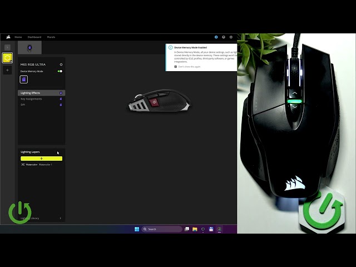The width and height of the screenshot is (356, 267).
Task: Click the taskbar Search box
Action: tap(162, 229)
